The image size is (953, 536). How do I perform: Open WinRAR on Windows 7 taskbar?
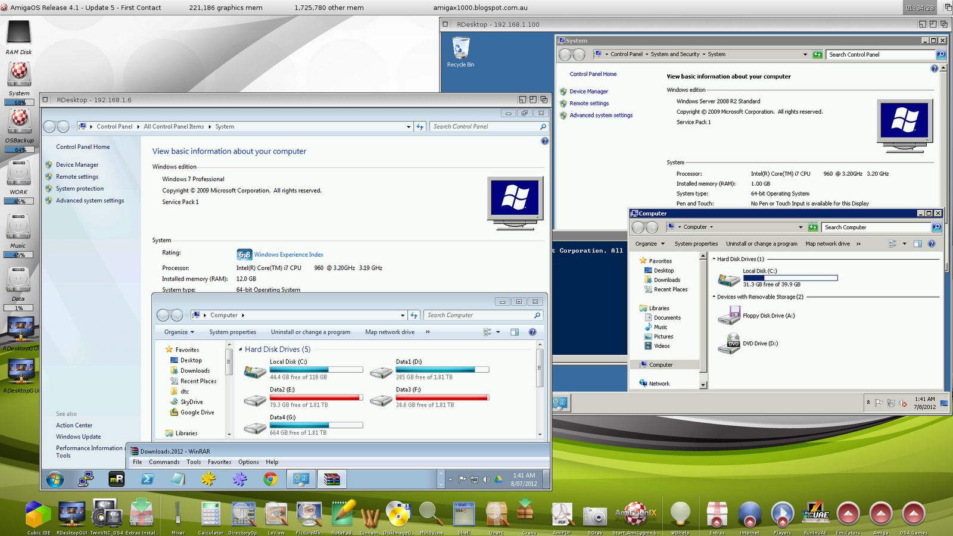[332, 479]
